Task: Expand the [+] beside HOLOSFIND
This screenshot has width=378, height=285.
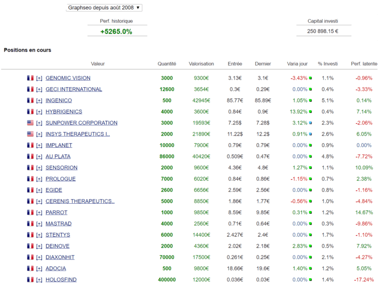Action: (x=39, y=280)
